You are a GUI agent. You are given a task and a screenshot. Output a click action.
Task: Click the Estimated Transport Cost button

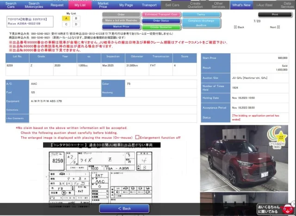click(x=161, y=14)
